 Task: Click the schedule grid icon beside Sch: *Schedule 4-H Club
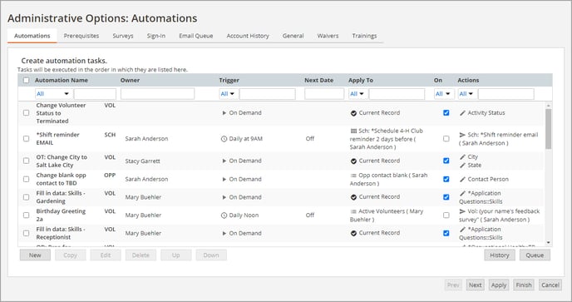[x=353, y=131]
